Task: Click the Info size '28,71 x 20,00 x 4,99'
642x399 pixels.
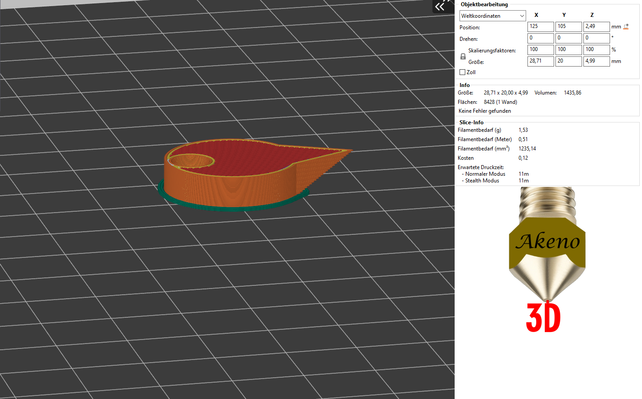Action: [x=506, y=93]
